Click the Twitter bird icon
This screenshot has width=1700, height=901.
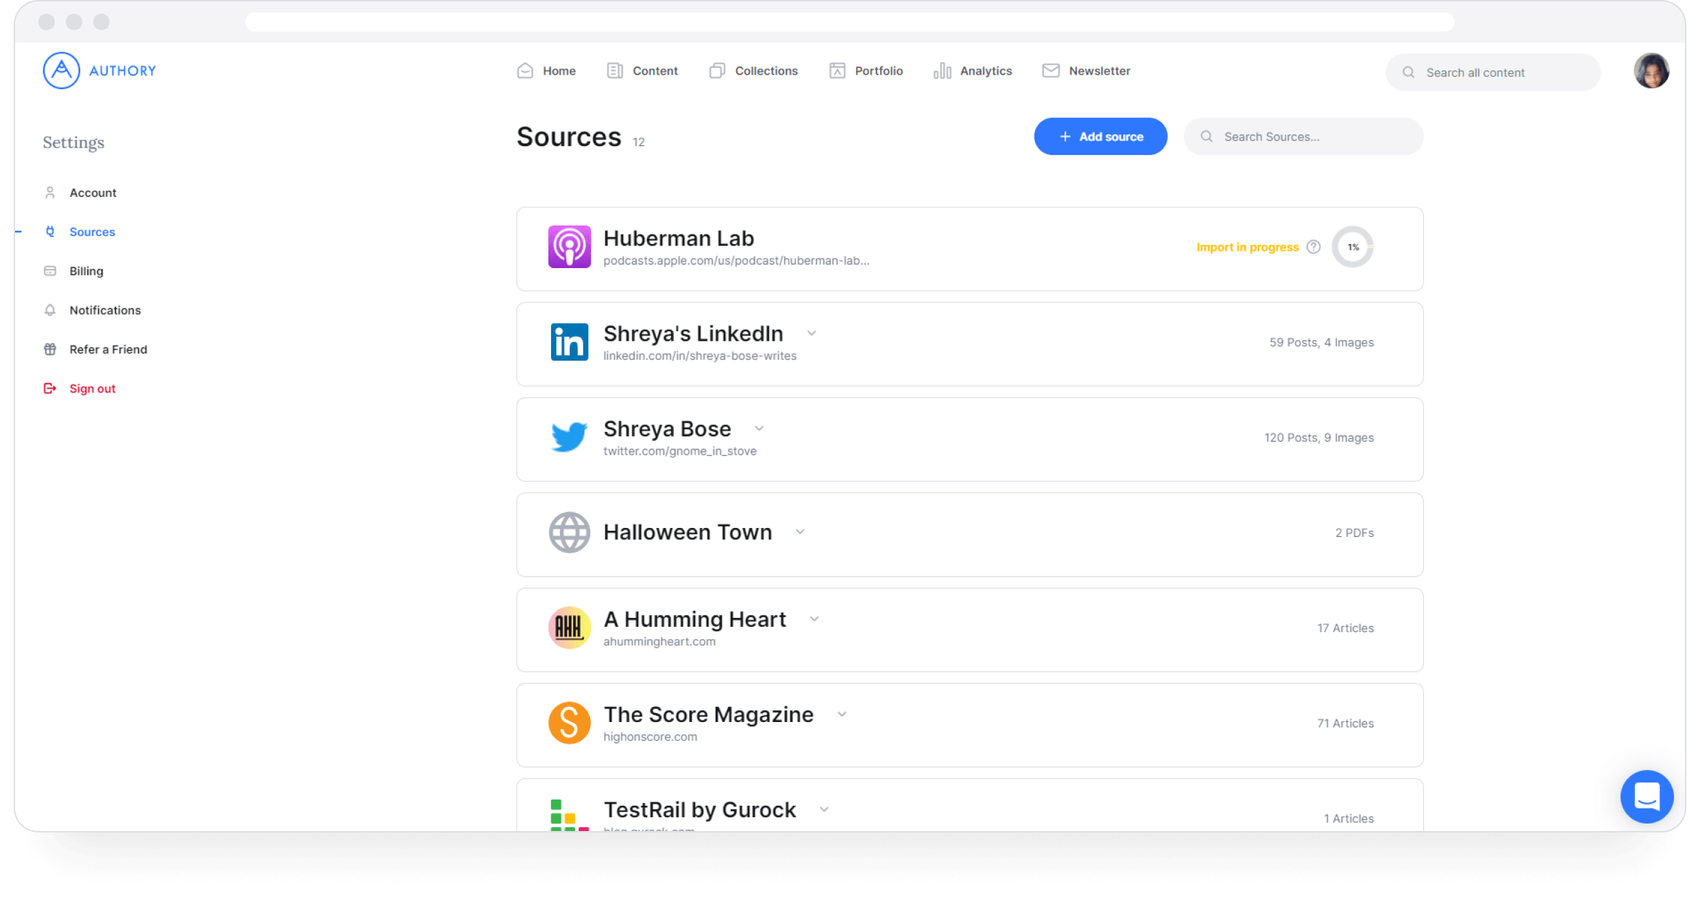pos(569,437)
